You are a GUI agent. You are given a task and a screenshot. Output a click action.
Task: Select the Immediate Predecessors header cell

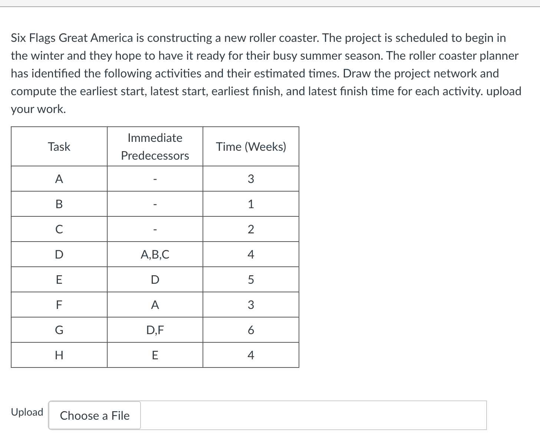pyautogui.click(x=155, y=147)
